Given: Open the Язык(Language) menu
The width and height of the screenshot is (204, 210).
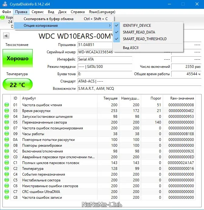Looking at the screenshot, I should (x=102, y=12).
